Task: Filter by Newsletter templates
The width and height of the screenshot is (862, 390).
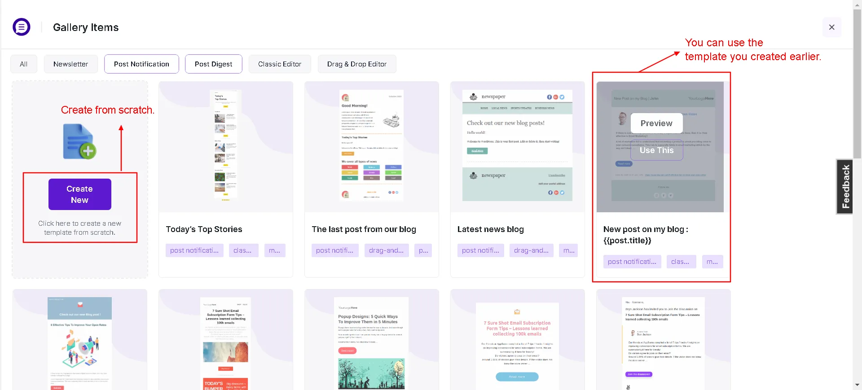Action: click(70, 64)
